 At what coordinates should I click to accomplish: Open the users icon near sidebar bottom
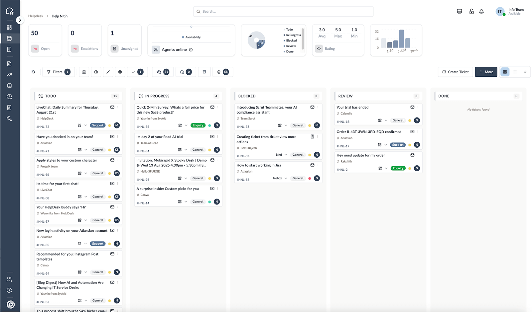pos(9,279)
